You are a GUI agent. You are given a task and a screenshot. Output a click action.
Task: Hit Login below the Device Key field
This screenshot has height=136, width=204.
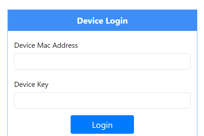click(102, 124)
